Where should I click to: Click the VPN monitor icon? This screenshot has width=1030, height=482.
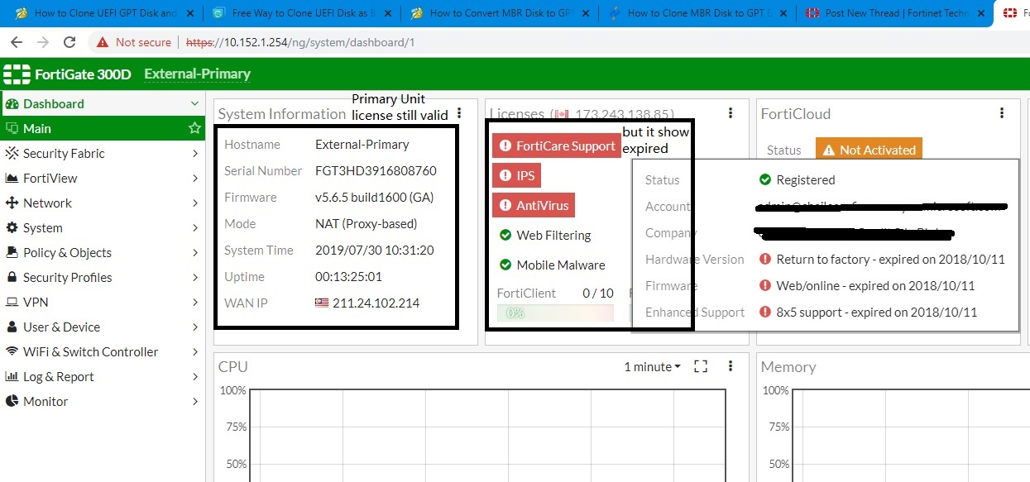[12, 302]
